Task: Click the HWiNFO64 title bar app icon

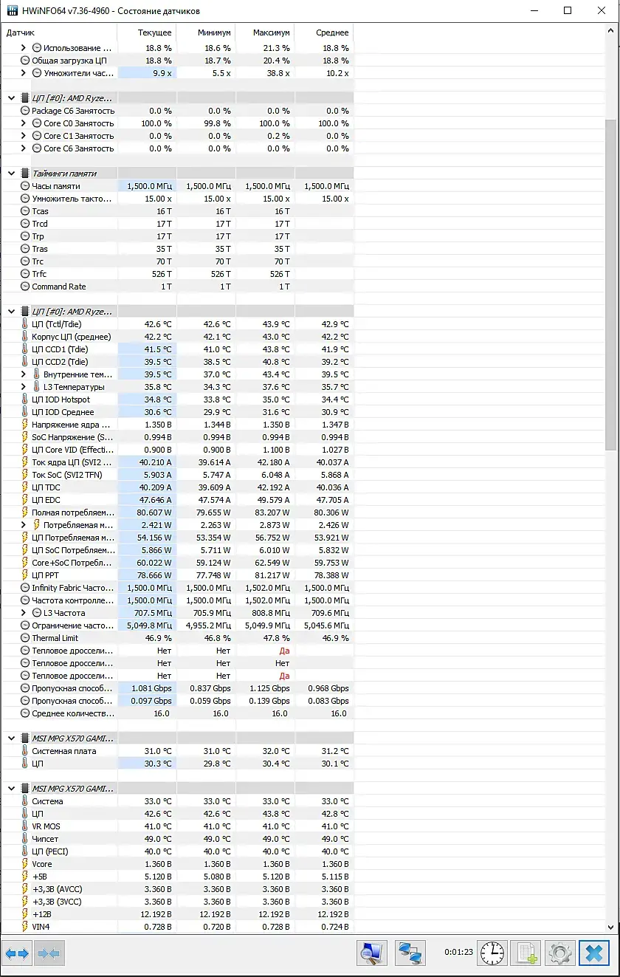Action: [12, 11]
